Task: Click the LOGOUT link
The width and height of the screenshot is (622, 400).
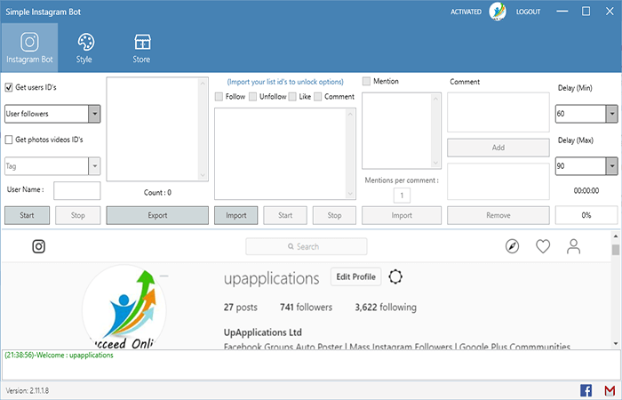Action: 528,12
